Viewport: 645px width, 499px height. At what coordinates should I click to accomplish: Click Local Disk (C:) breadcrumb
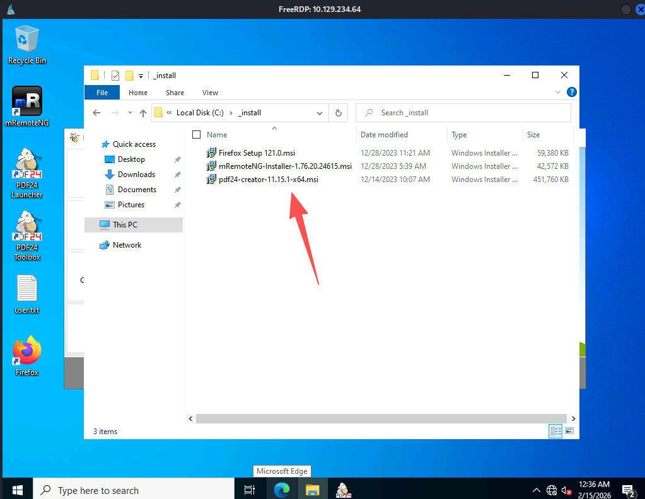[200, 113]
